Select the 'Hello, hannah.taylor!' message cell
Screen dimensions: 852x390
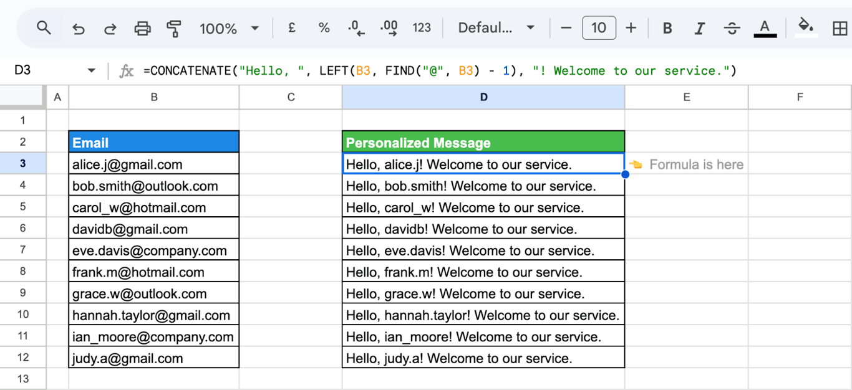(483, 315)
